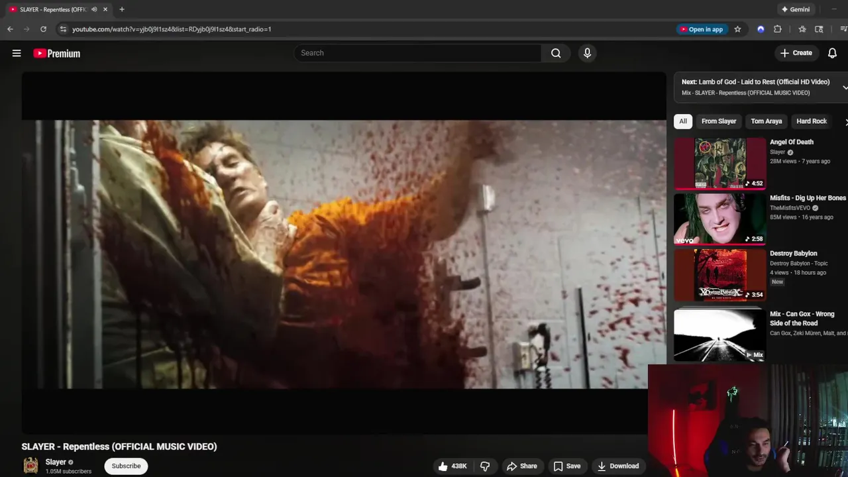This screenshot has height=477, width=848.
Task: Click Open in app button
Action: 702,29
